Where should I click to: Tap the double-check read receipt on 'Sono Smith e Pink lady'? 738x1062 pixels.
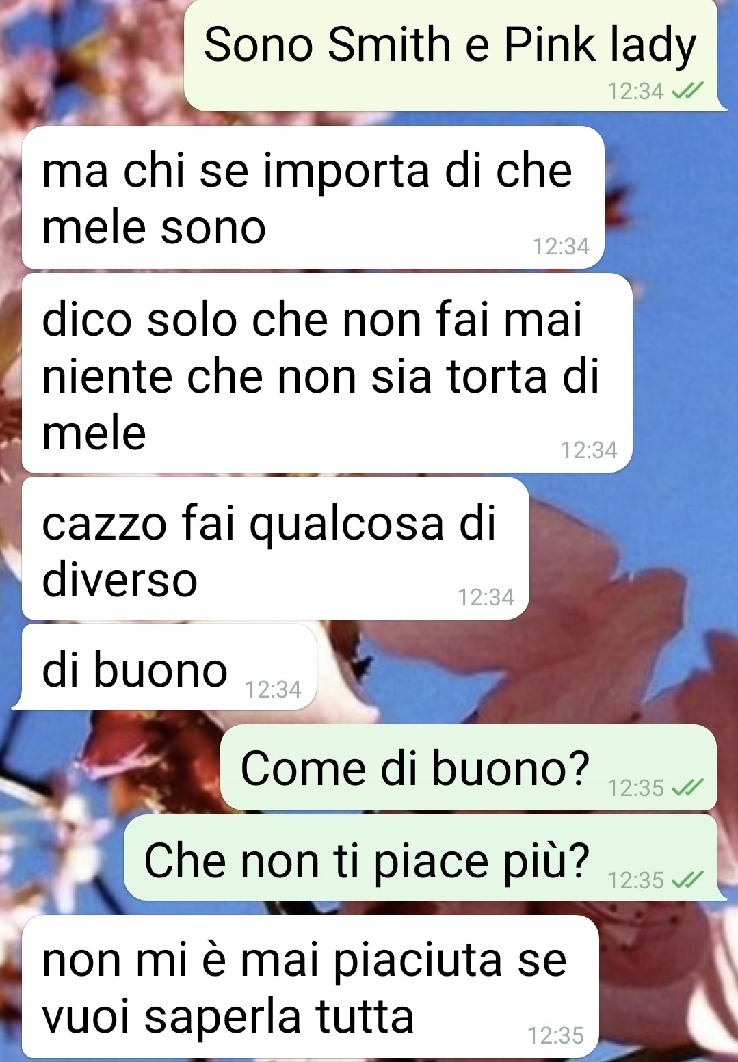687,90
